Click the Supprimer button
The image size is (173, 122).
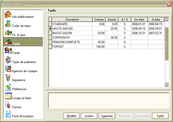(x=107, y=116)
